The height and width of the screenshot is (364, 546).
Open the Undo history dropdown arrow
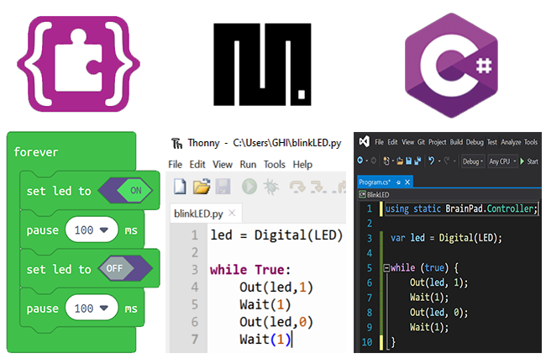point(439,161)
